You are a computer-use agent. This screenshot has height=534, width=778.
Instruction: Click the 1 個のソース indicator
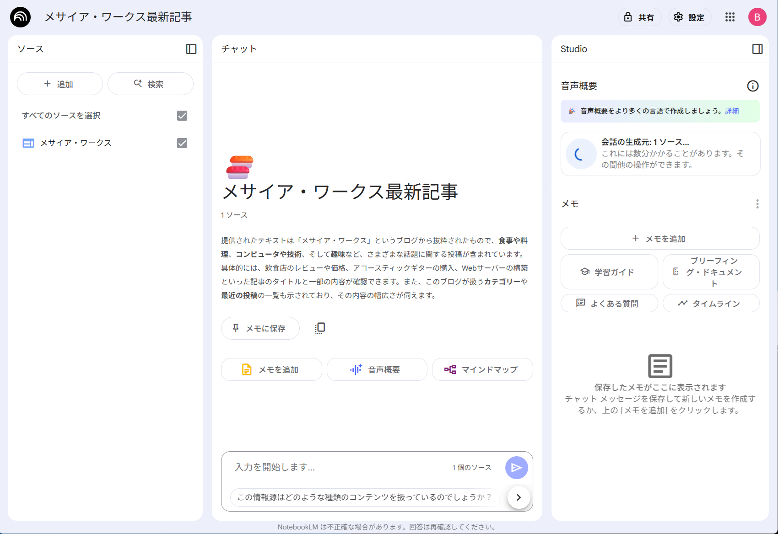(472, 467)
